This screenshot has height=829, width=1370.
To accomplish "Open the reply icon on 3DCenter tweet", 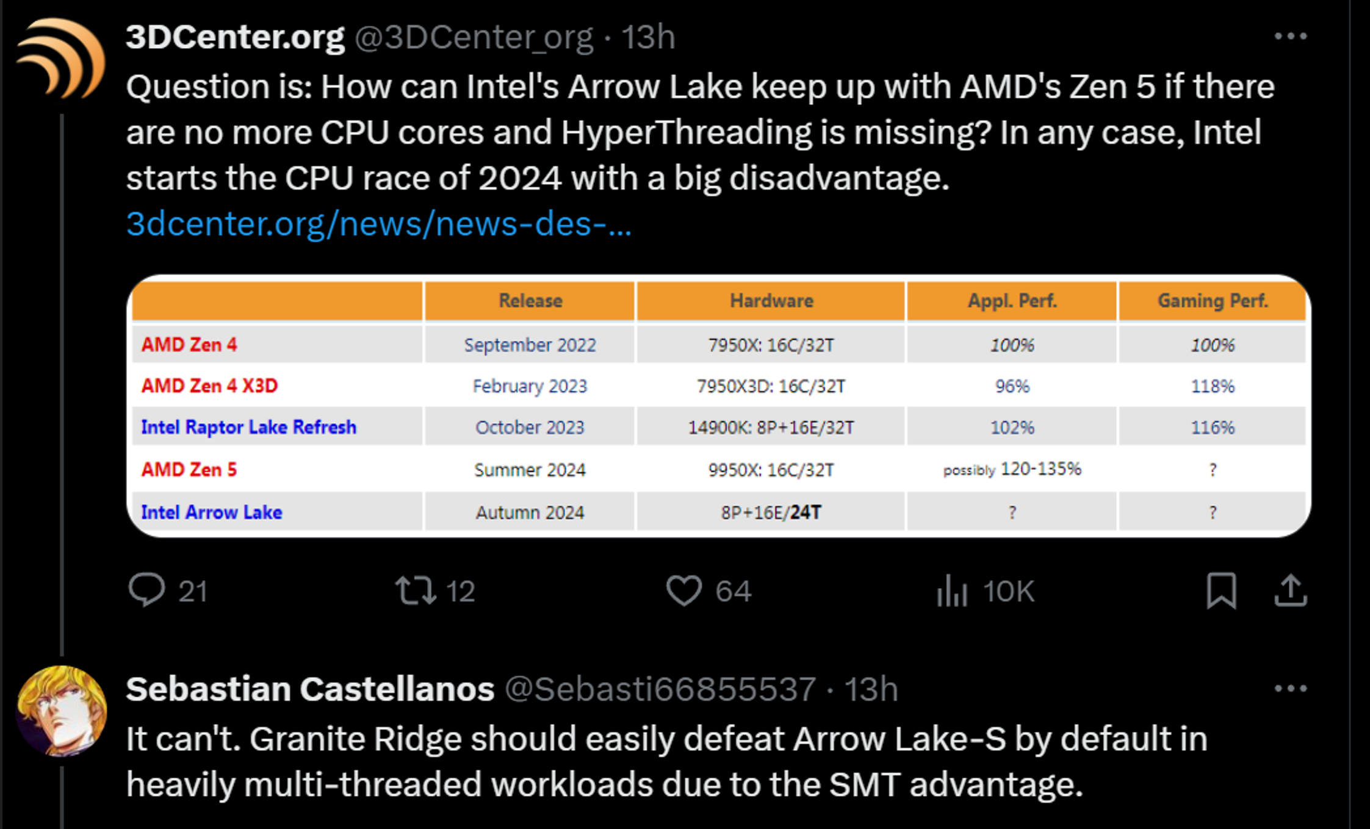I will 146,590.
